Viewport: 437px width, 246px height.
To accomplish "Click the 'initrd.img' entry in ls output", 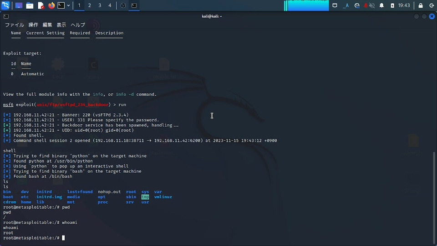I will click(x=49, y=197).
